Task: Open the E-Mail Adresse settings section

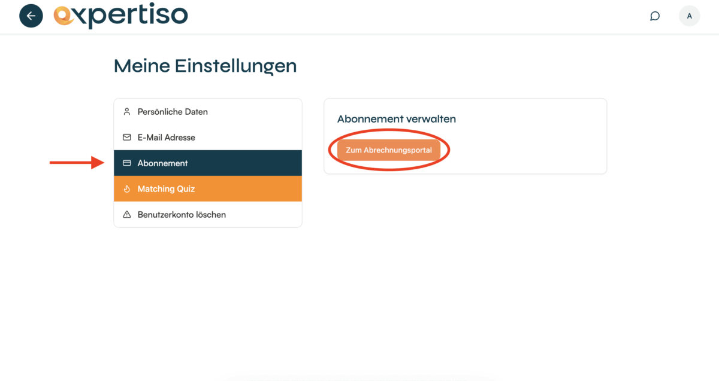Action: point(208,138)
